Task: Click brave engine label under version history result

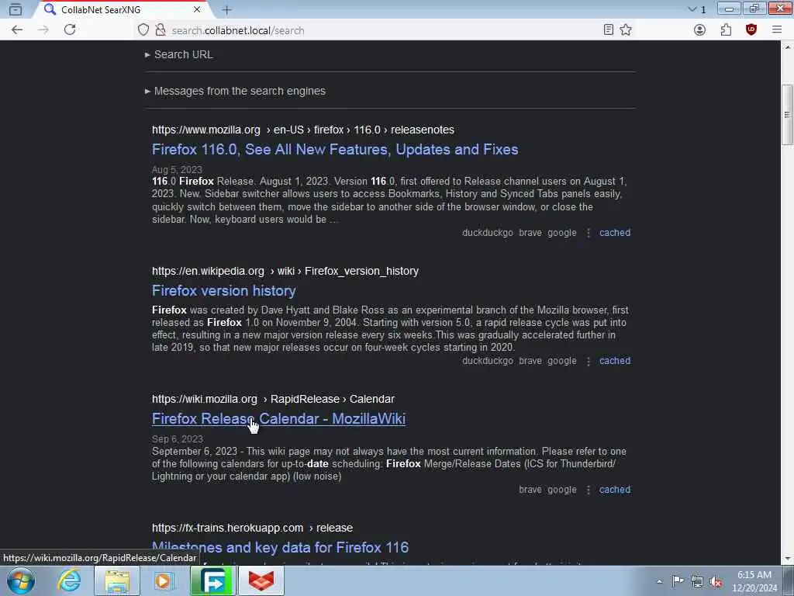Action: [x=530, y=361]
